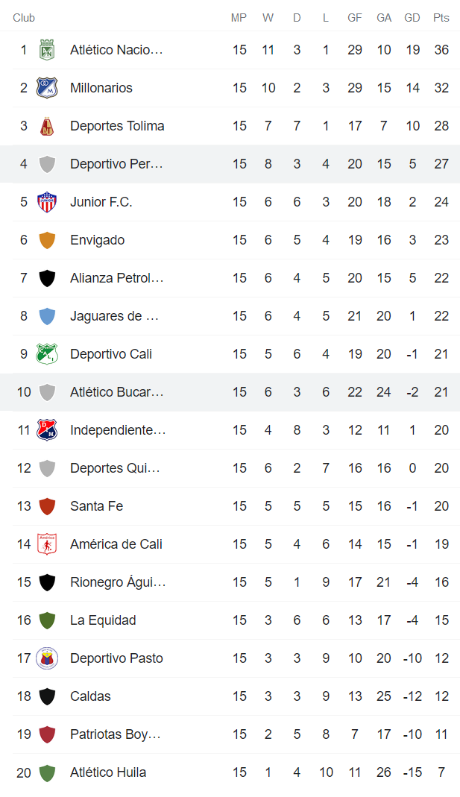Open the Atlético Huila team link
The width and height of the screenshot is (460, 797).
click(x=108, y=772)
